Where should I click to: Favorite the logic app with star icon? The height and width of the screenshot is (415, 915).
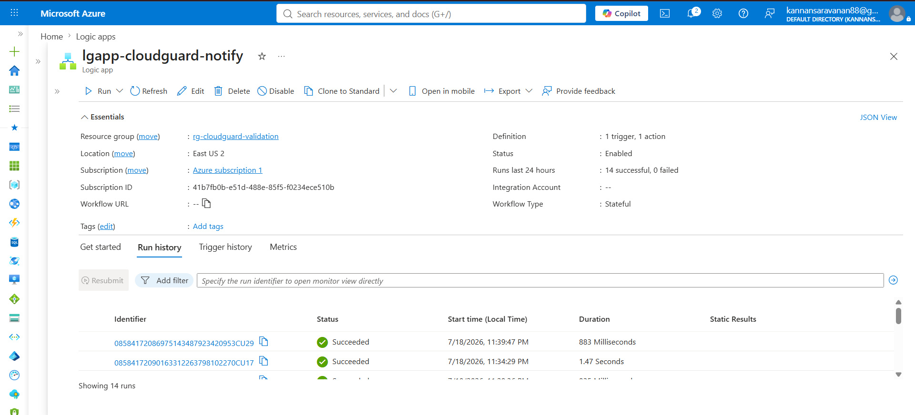(x=262, y=56)
